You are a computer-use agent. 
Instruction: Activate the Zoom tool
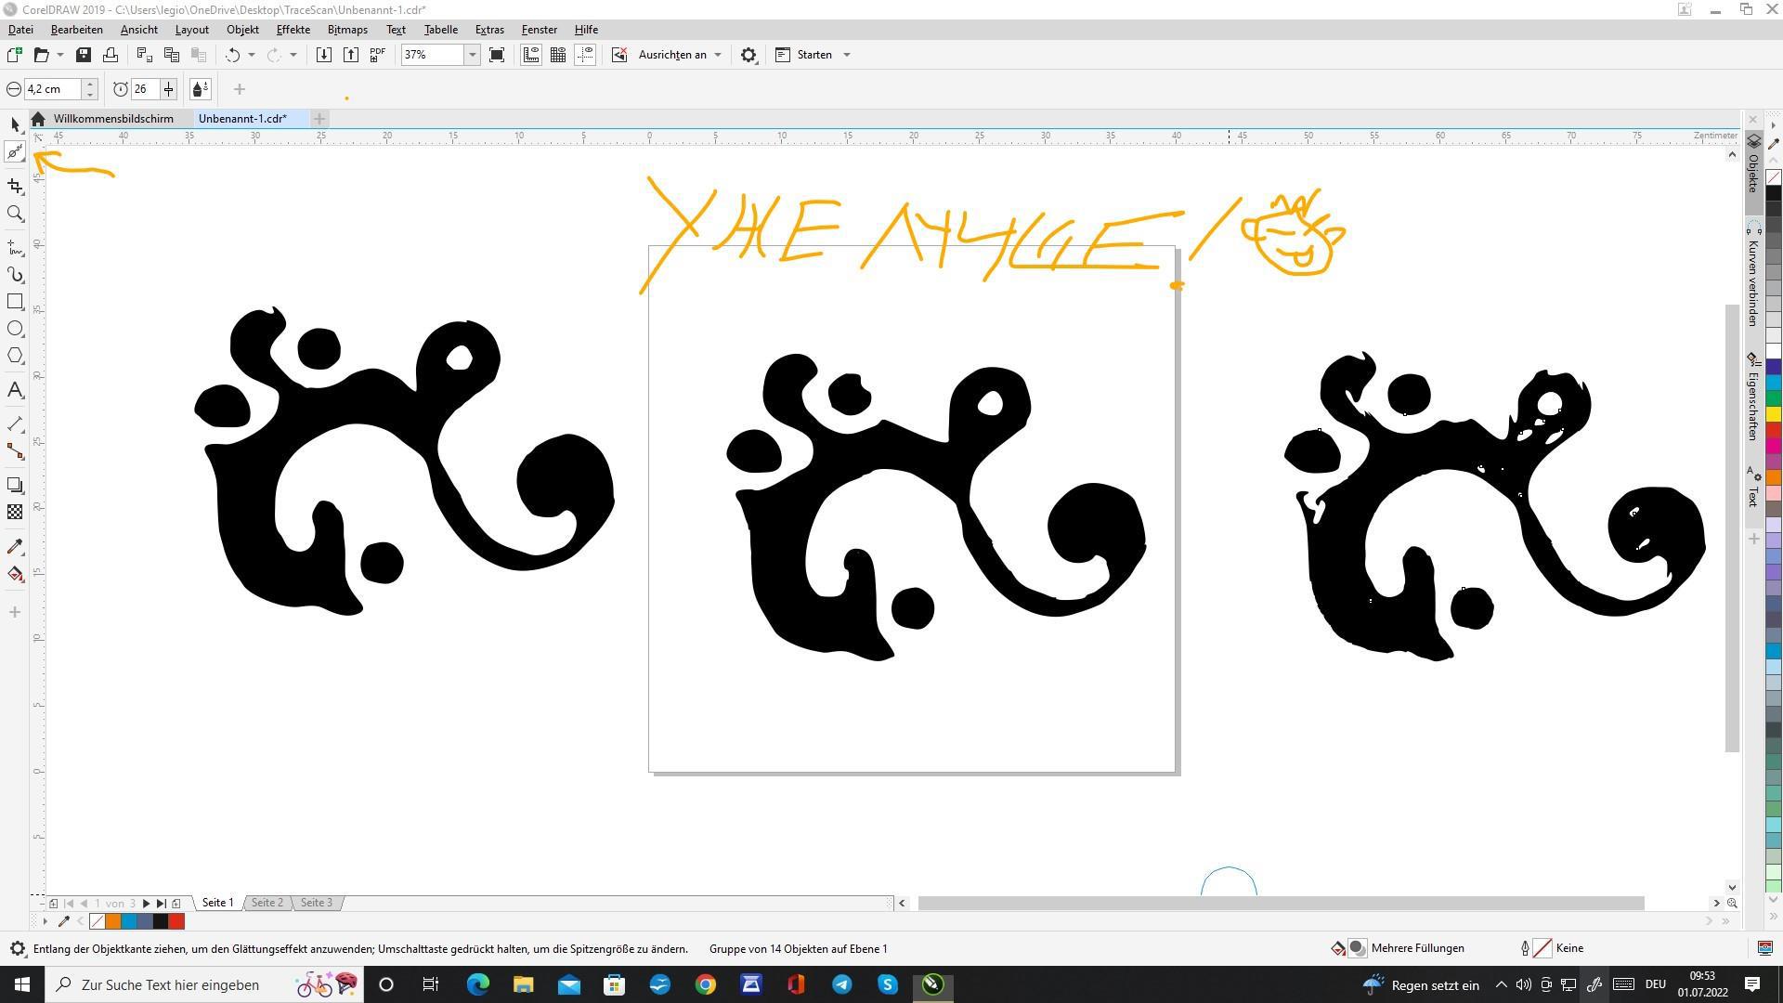15,214
